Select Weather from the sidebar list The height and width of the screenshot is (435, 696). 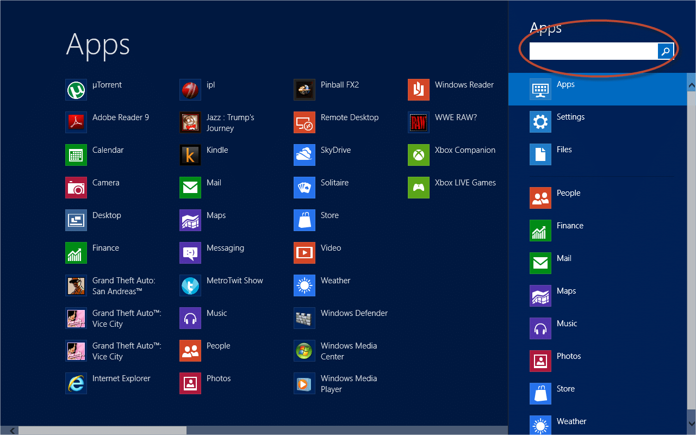(571, 421)
